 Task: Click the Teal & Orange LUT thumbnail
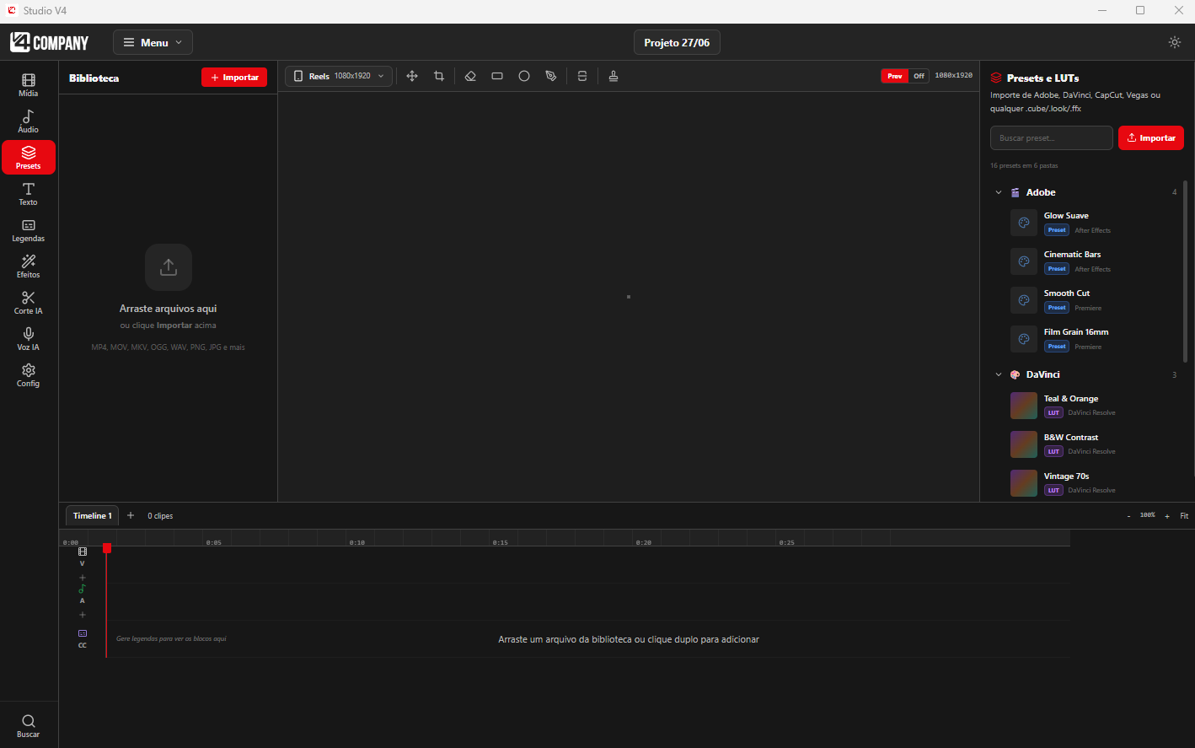[1024, 406]
